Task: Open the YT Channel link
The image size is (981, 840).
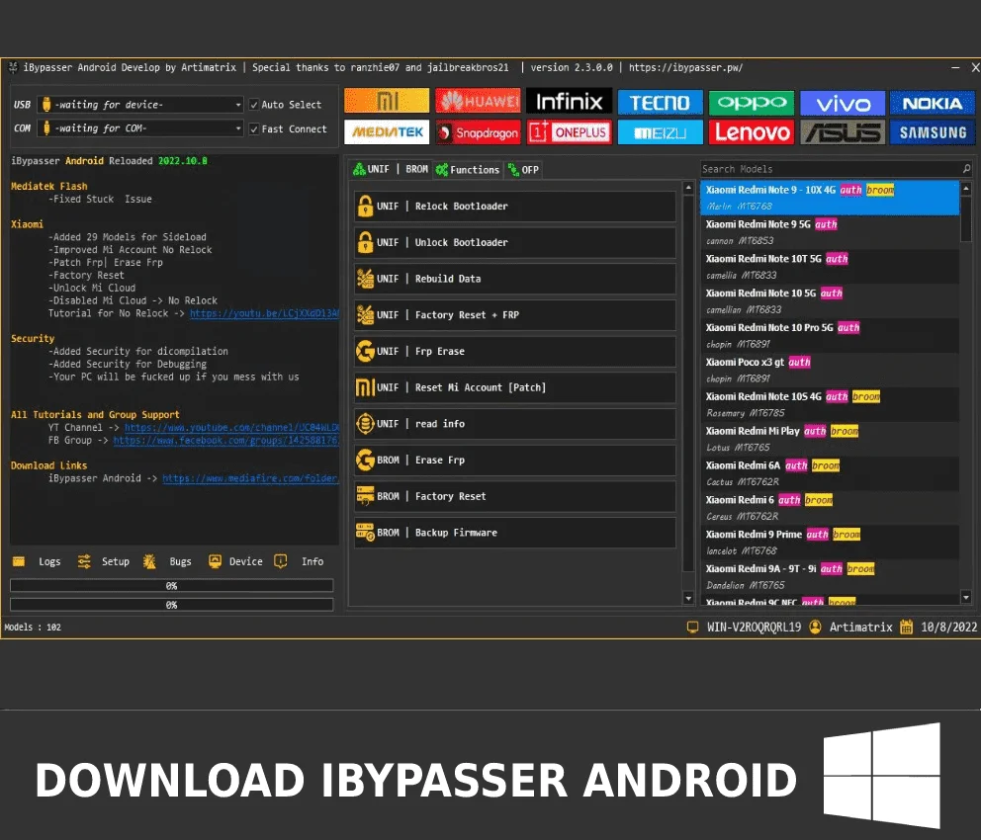Action: [x=231, y=428]
